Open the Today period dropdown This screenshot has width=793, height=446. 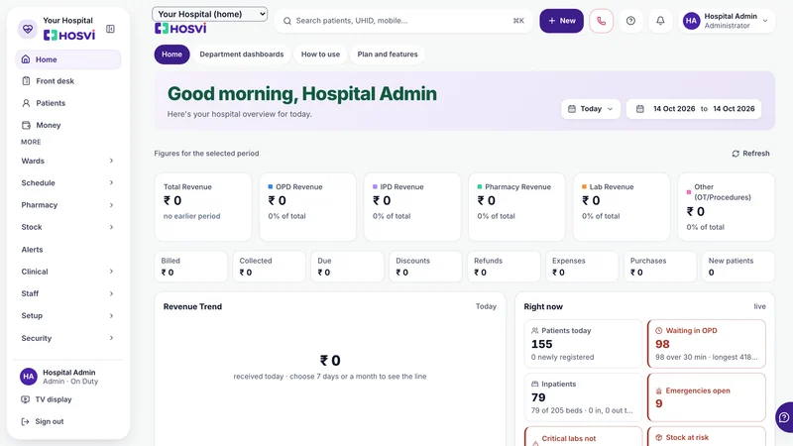tap(590, 109)
